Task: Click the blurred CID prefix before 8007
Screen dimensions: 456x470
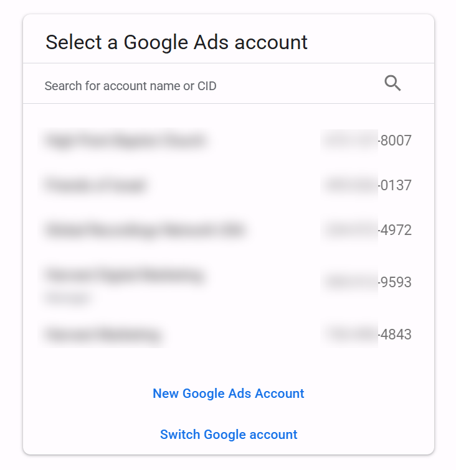Action: (349, 141)
